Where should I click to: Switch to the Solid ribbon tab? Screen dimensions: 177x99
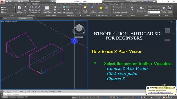[15, 4]
